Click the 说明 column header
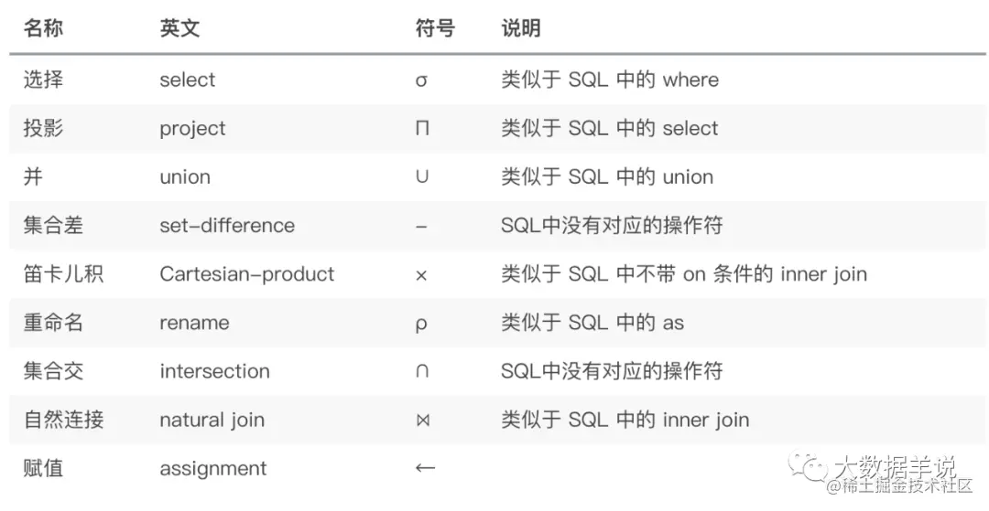The image size is (989, 511). pos(520,28)
